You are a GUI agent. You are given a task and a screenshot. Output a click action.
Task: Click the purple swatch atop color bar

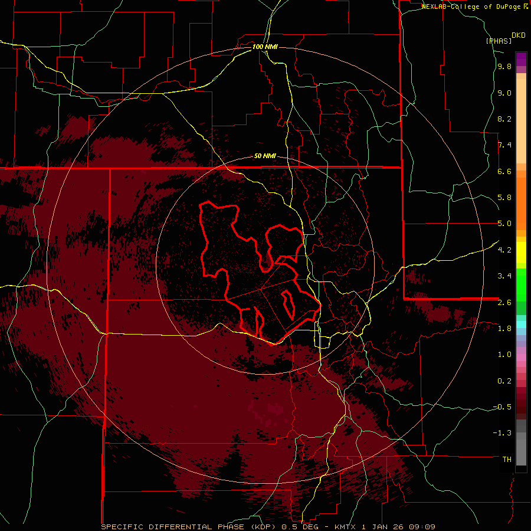[521, 59]
